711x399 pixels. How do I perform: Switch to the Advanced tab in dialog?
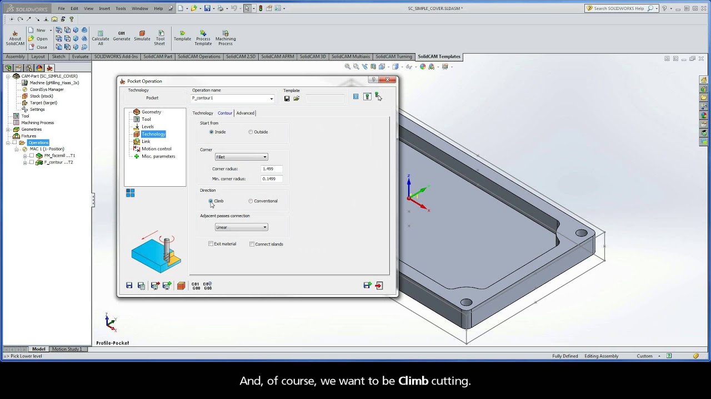coord(245,113)
